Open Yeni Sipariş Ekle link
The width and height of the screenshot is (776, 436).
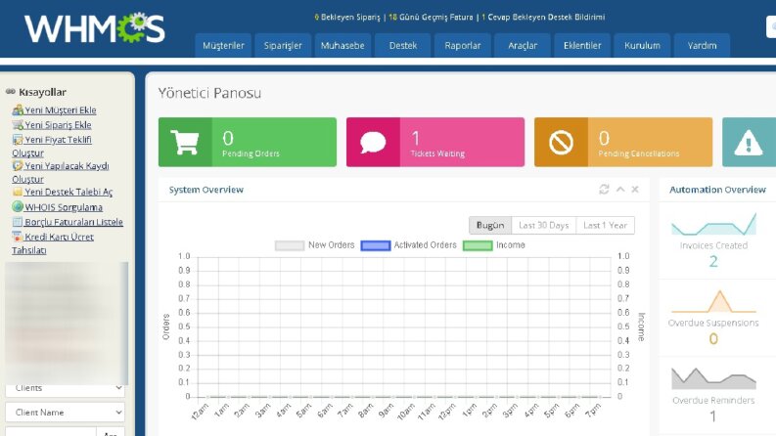click(x=58, y=125)
